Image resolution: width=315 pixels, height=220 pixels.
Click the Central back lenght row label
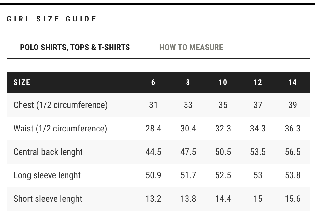coord(48,152)
